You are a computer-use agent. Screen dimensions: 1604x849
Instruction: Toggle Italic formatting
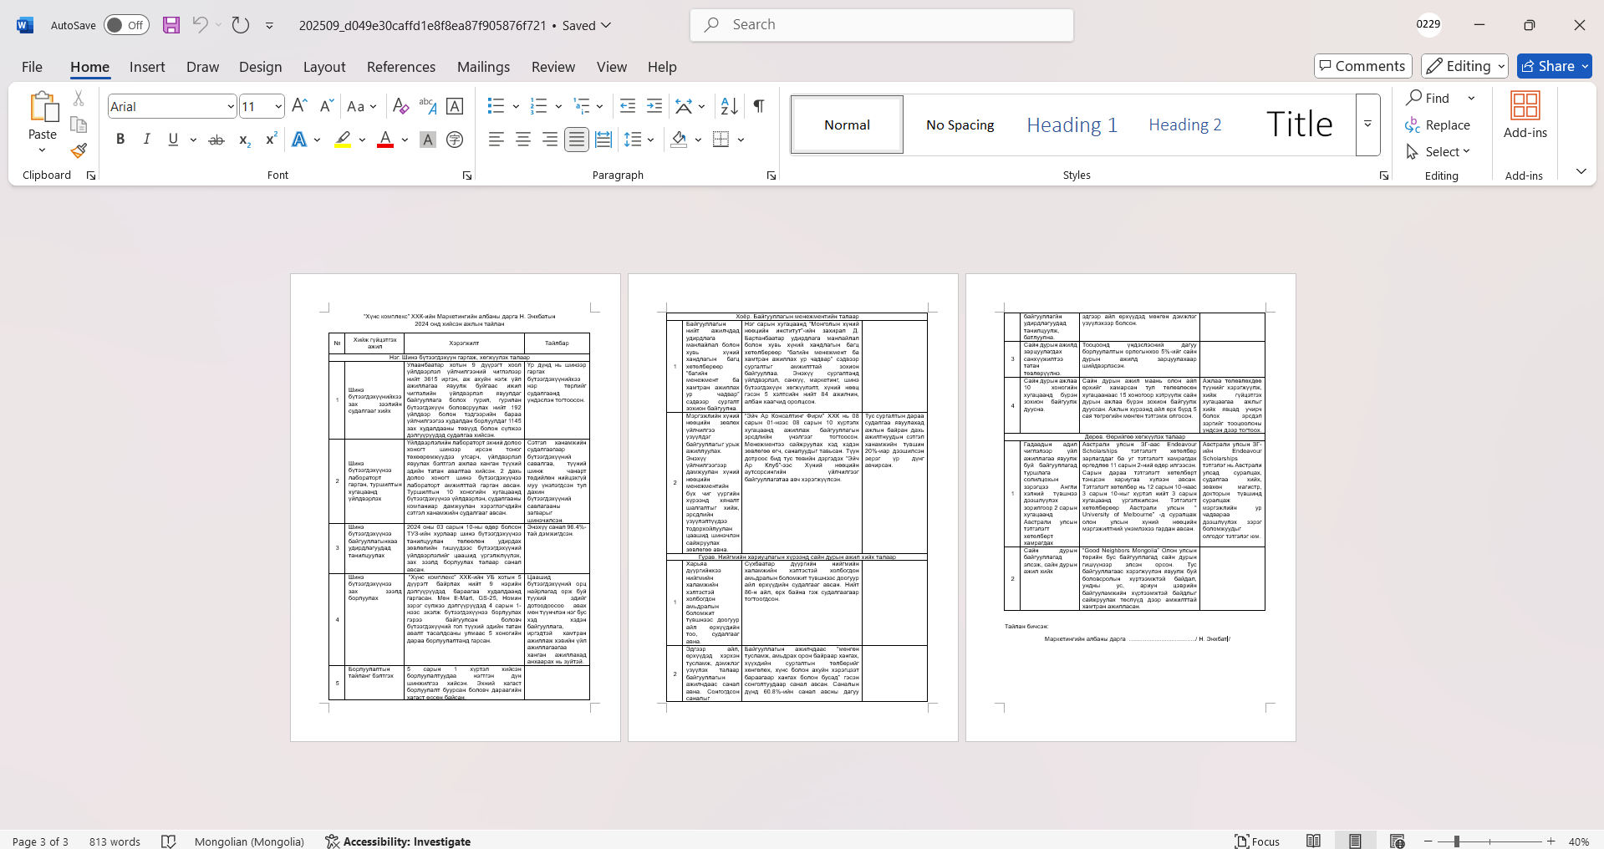click(147, 140)
